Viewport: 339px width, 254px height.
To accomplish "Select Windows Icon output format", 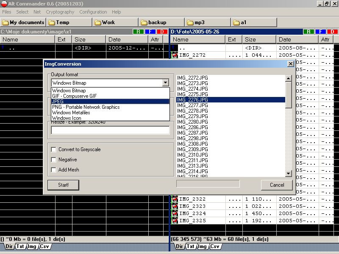I will pos(110,118).
